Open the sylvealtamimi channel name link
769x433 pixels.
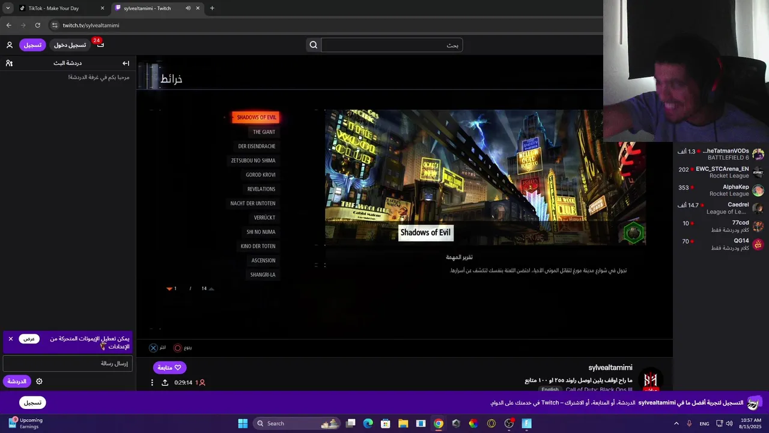pos(610,367)
